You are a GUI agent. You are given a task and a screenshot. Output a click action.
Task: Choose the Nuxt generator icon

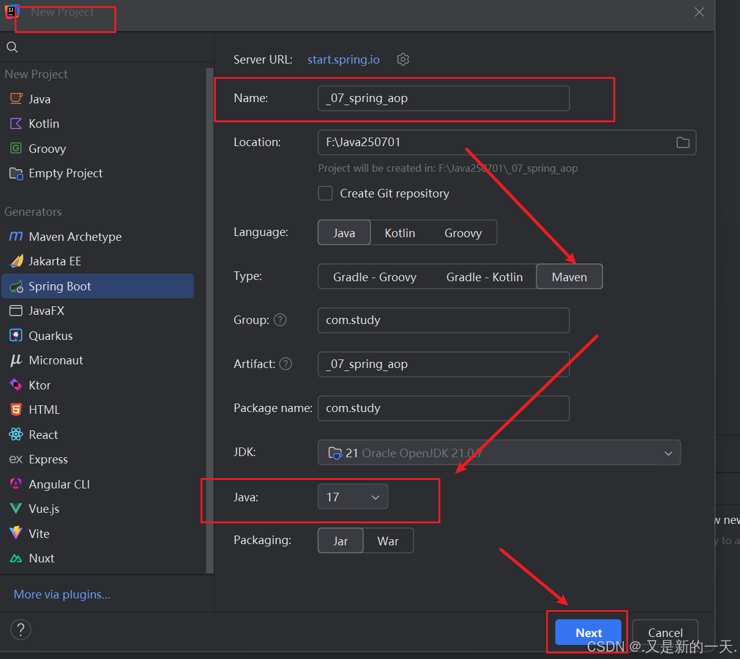tap(17, 558)
